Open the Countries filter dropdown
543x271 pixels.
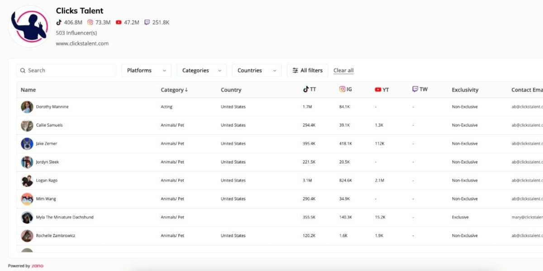257,70
